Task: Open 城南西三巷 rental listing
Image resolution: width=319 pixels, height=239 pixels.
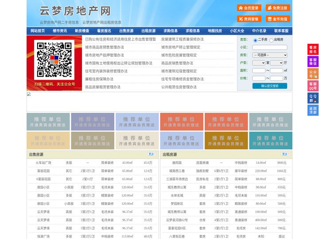Action: [x=177, y=171]
